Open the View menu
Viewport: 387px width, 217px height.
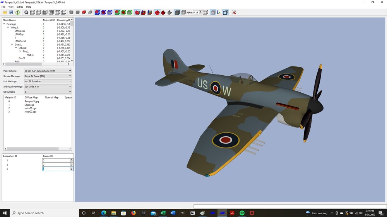(x=11, y=7)
